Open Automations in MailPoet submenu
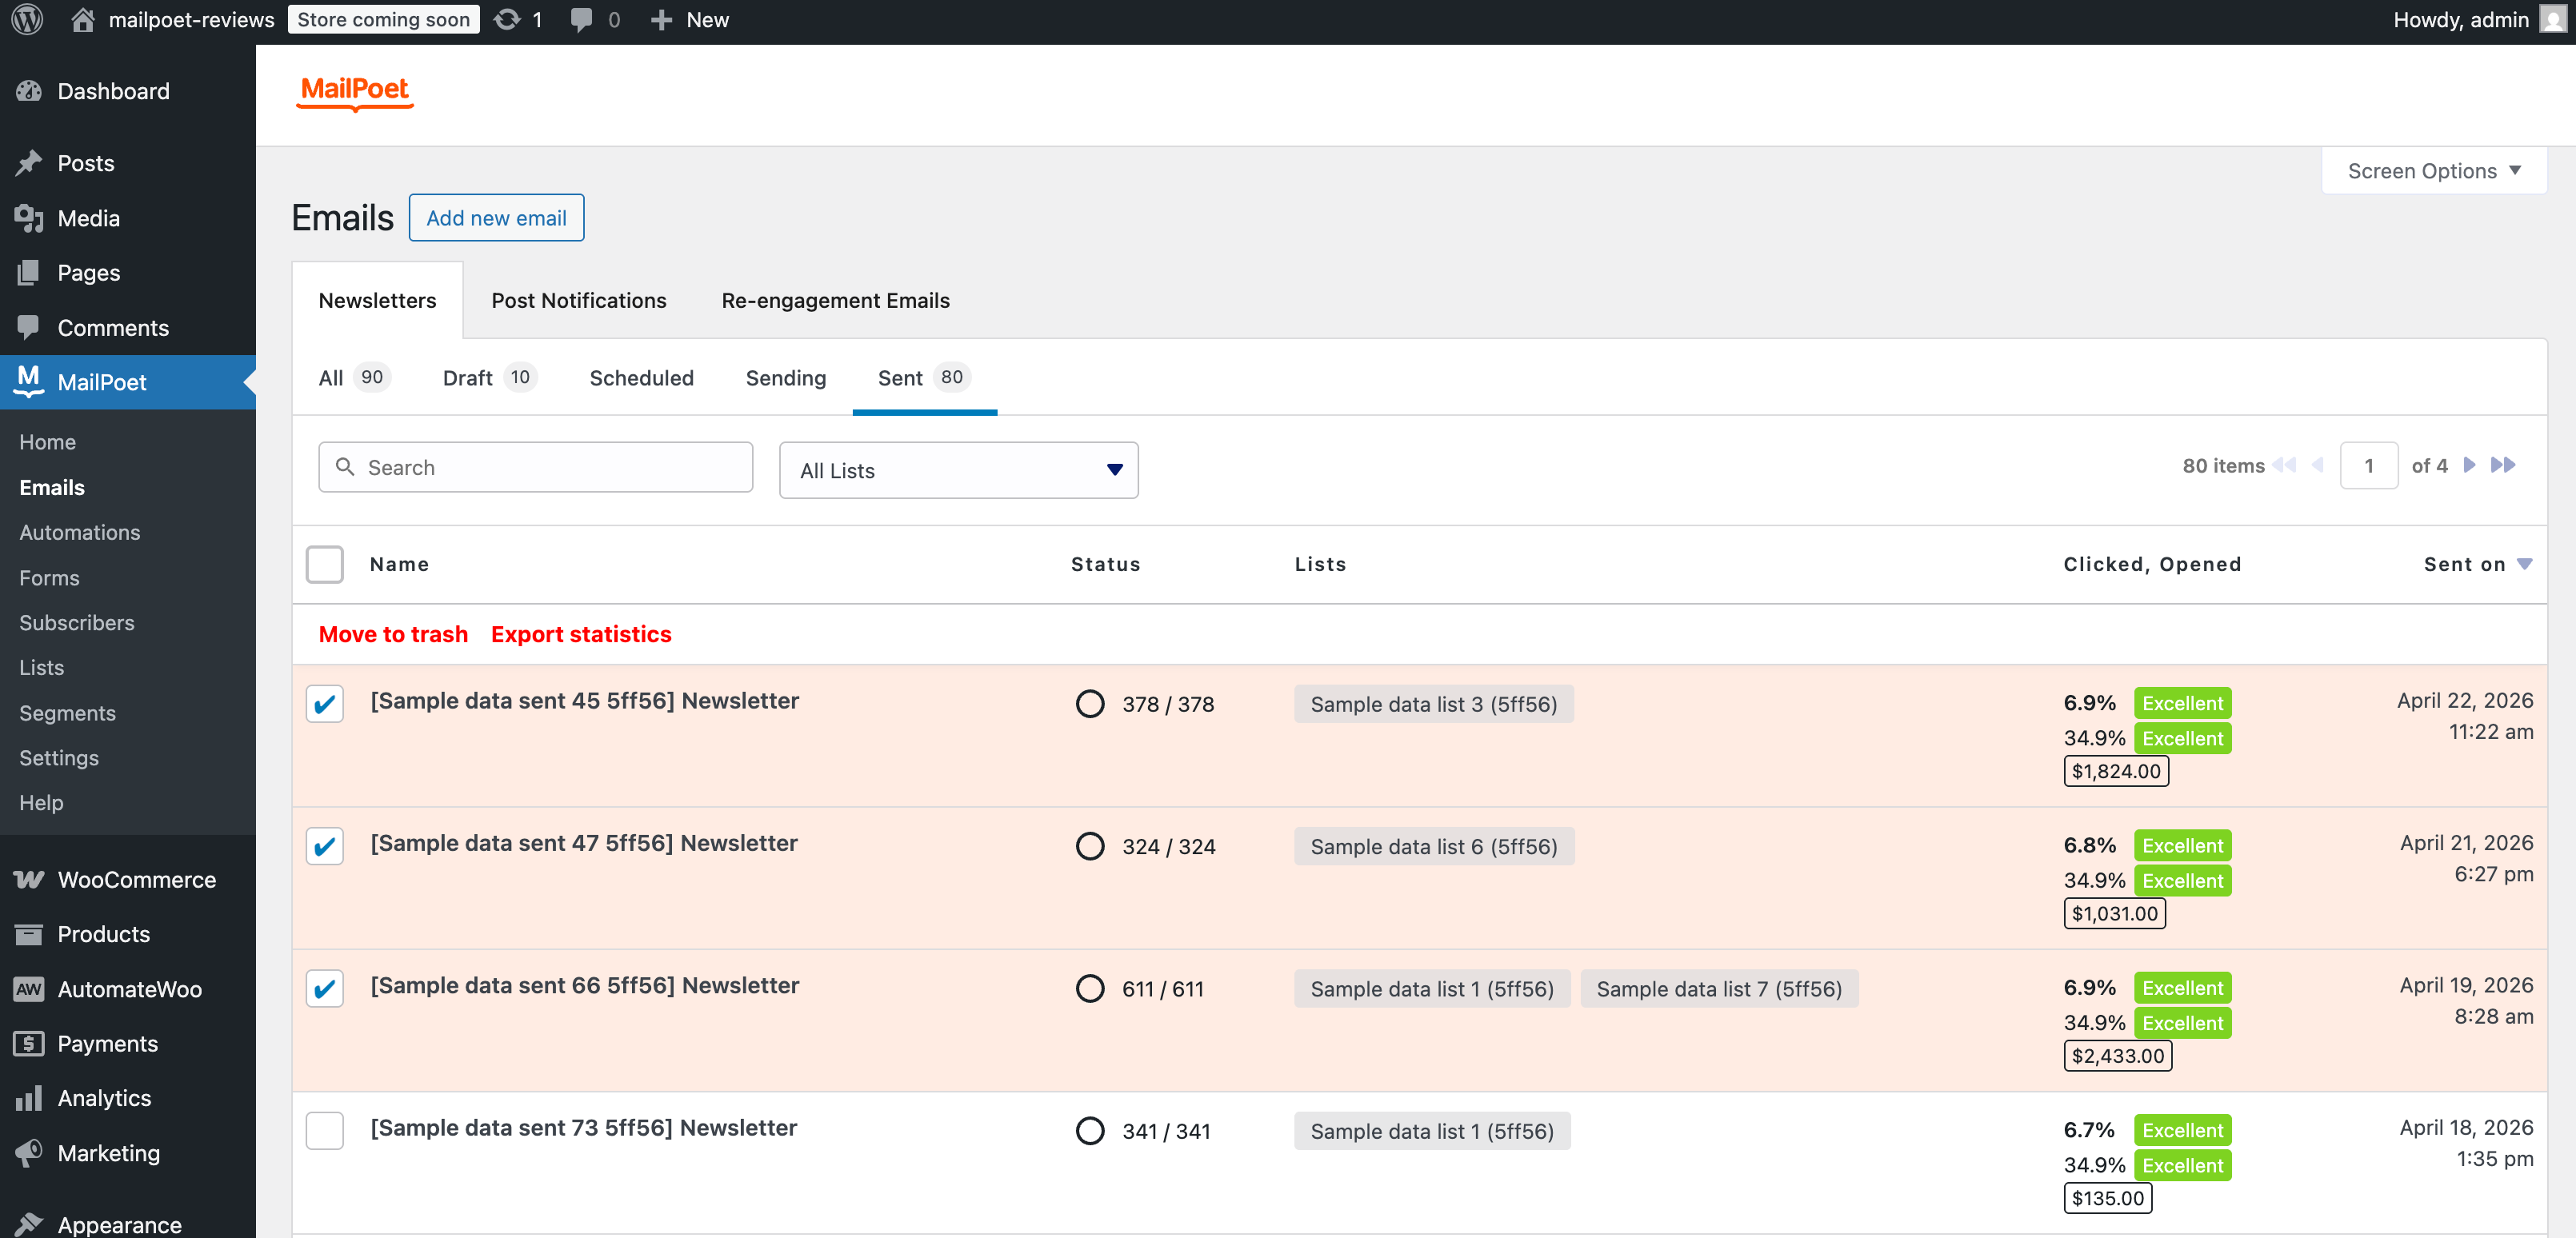This screenshot has width=2576, height=1238. point(79,532)
